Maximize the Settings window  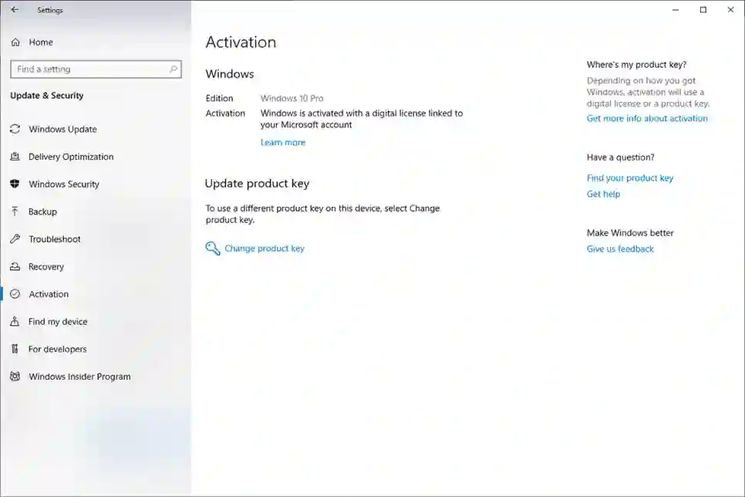[x=703, y=9]
